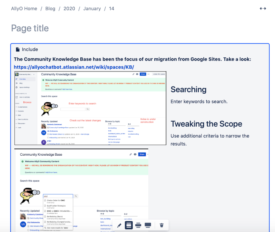Click the bold Community Knowledge Base sentence
This screenshot has width=275, height=232.
click(x=132, y=59)
